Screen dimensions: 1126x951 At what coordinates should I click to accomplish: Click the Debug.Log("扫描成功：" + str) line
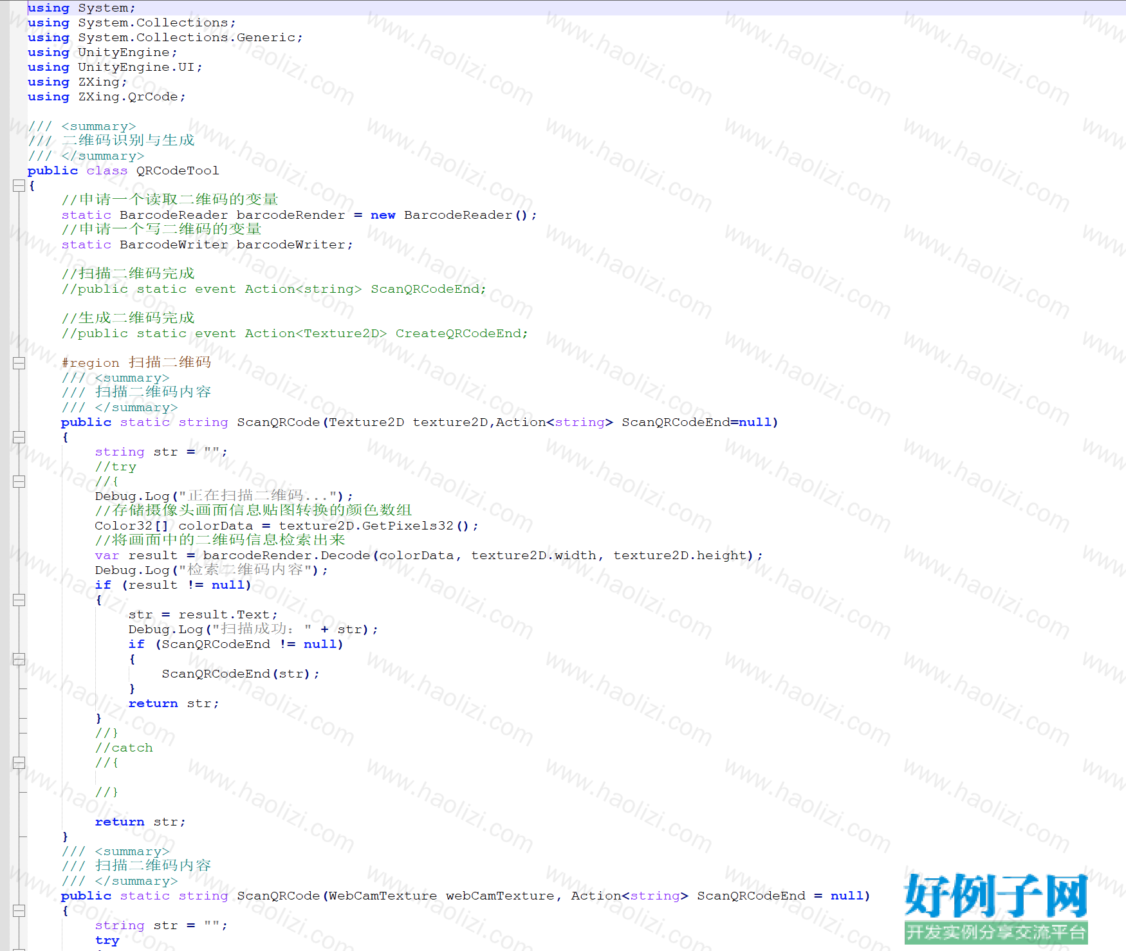click(254, 629)
